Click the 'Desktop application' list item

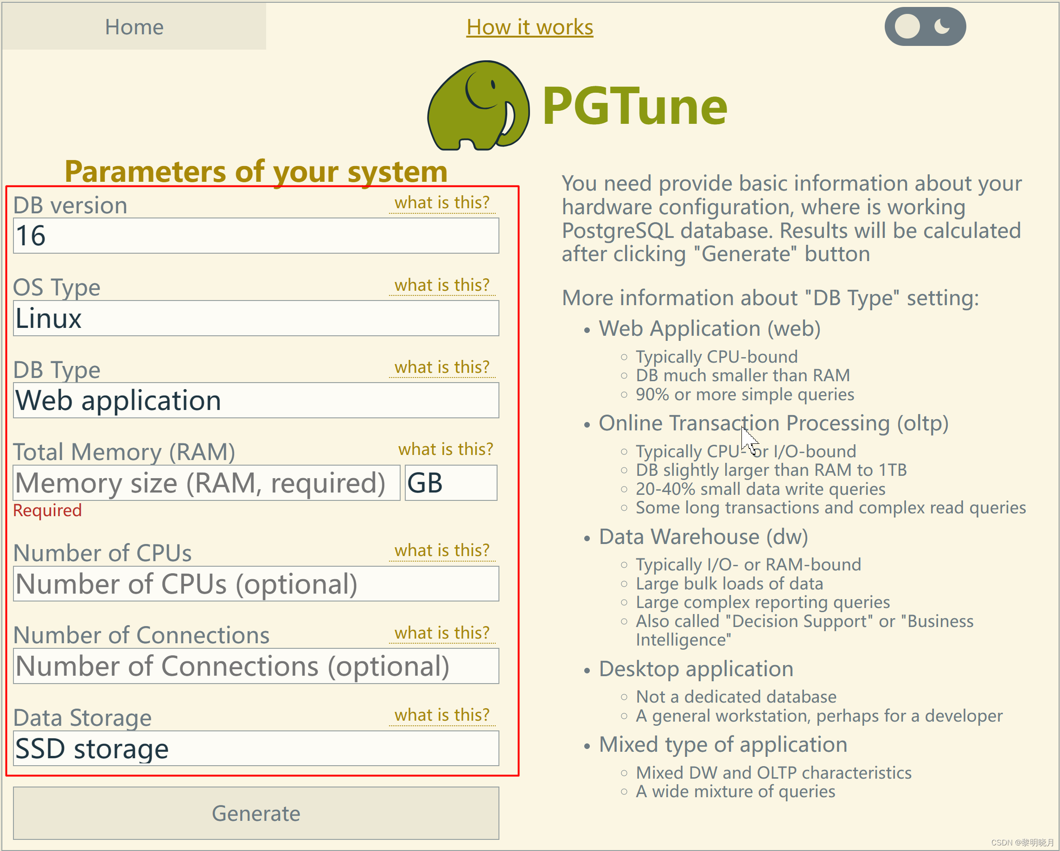[696, 669]
